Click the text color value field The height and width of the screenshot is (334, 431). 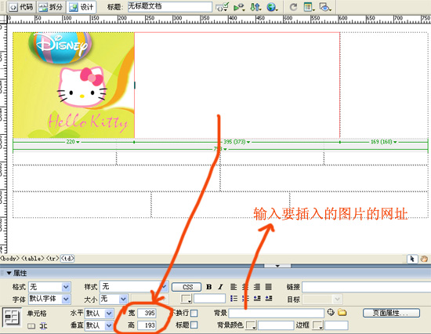209,299
